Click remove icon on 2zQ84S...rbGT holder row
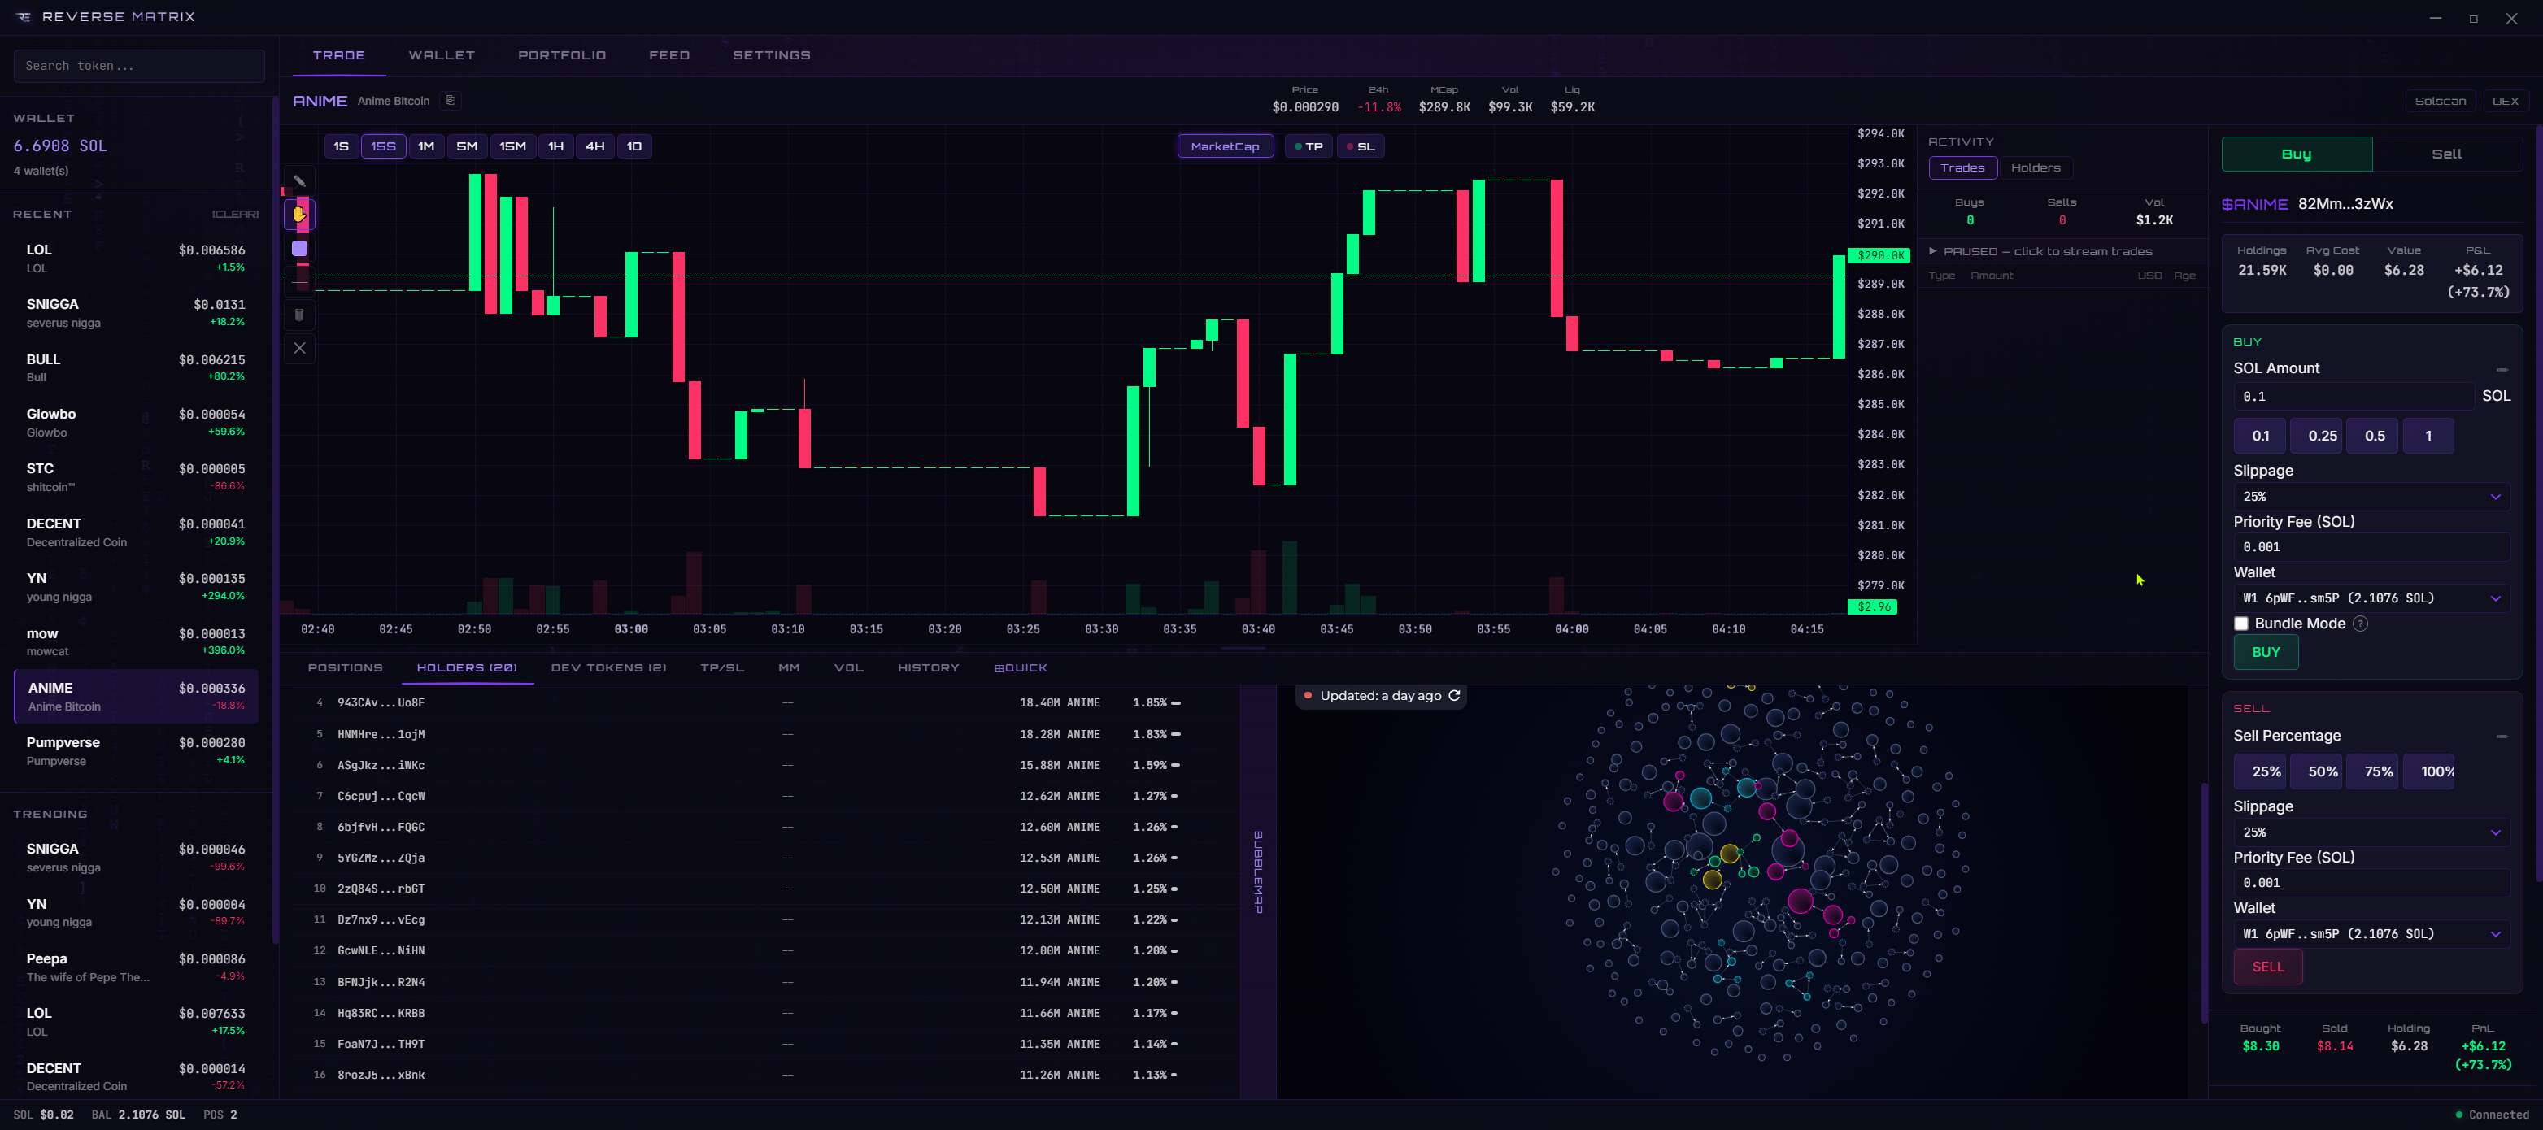Screen dimensions: 2543x1130 coord(1174,889)
